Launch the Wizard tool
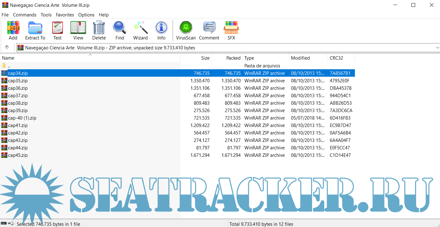The width and height of the screenshot is (440, 227). (x=140, y=30)
